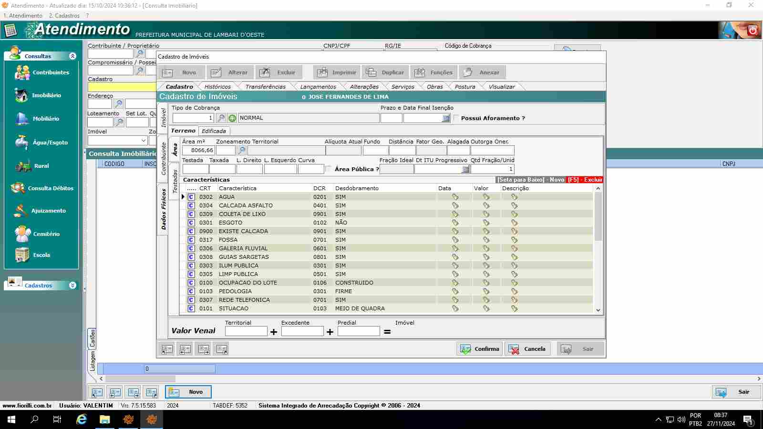Open Internet Explorer from the taskbar
Viewport: 763px width, 429px height.
(x=82, y=419)
